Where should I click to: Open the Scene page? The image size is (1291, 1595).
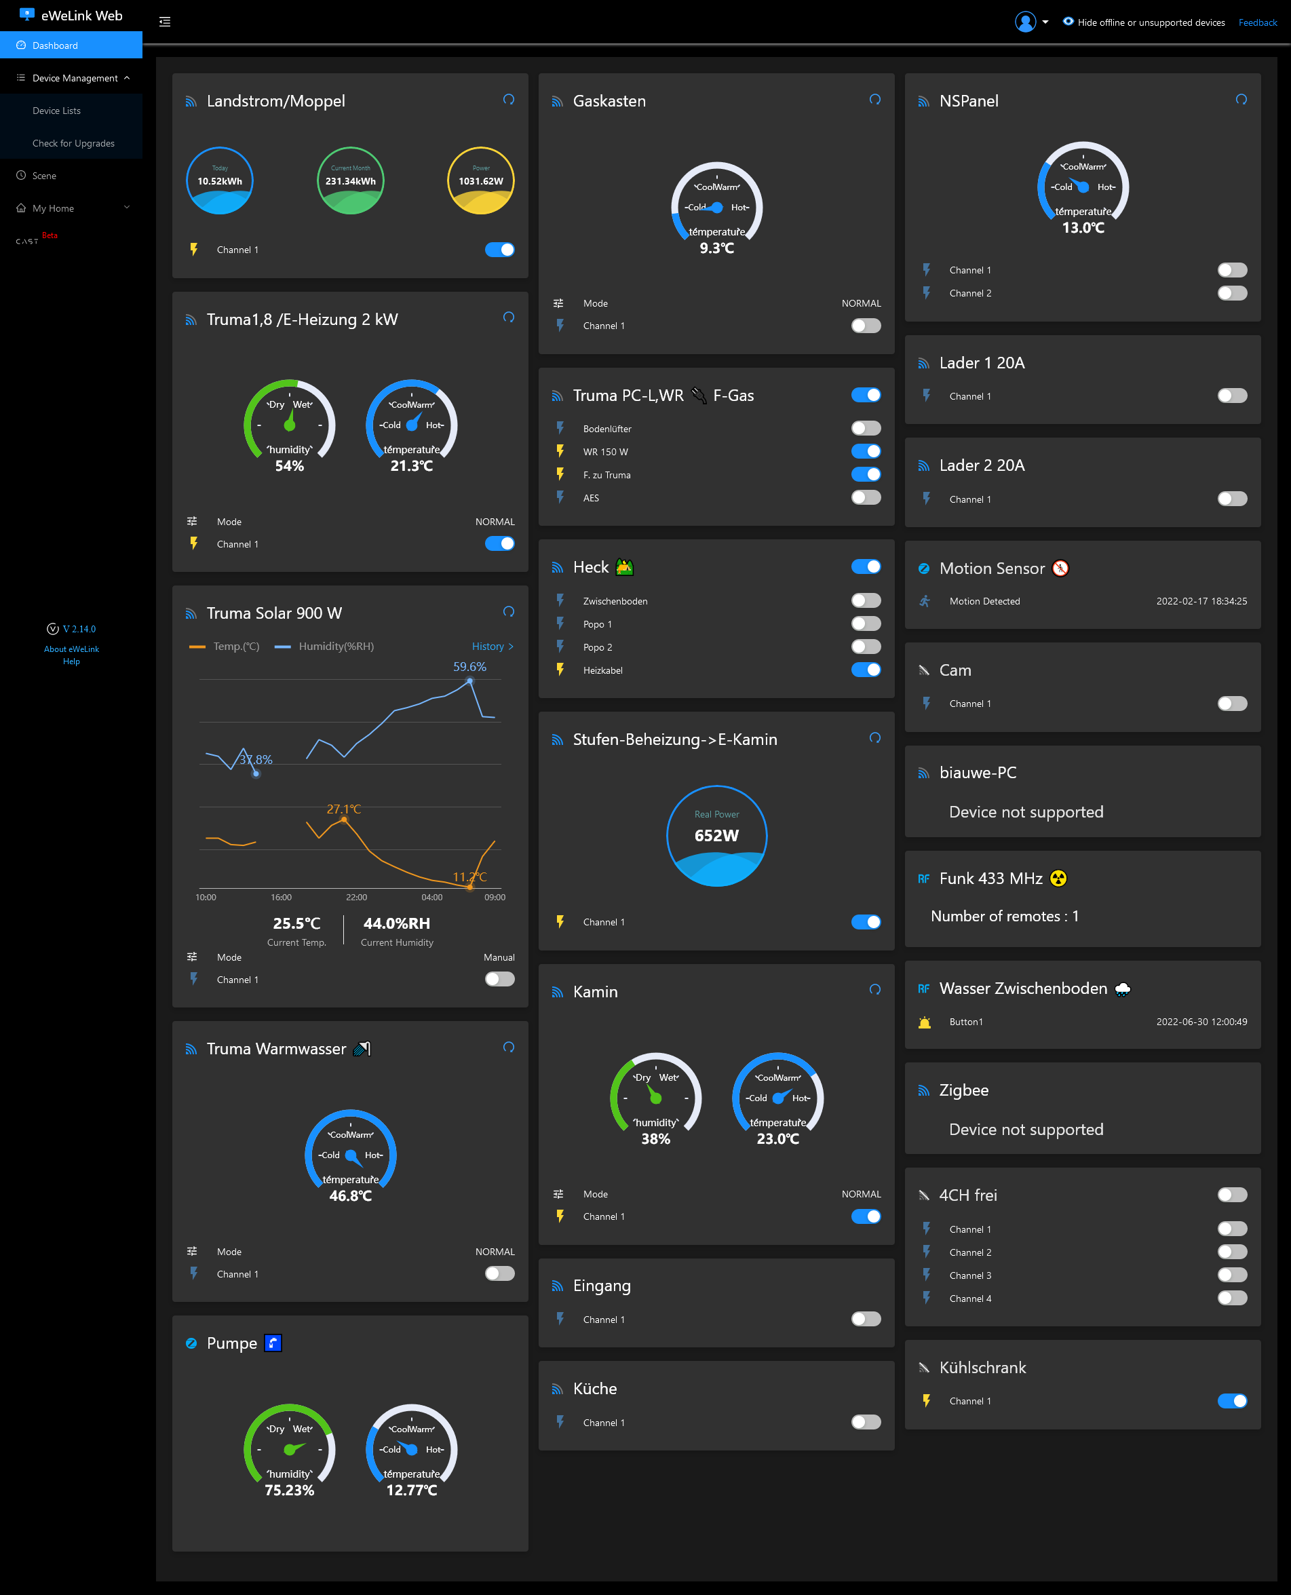click(x=71, y=176)
